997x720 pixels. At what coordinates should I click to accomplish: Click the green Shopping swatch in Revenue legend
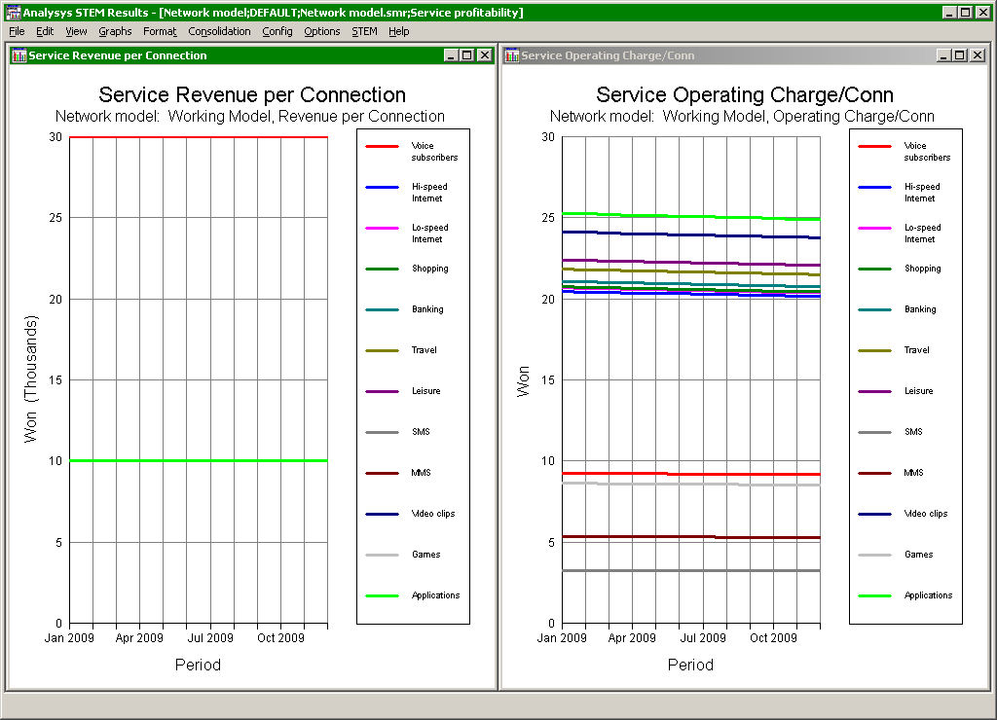(x=382, y=269)
